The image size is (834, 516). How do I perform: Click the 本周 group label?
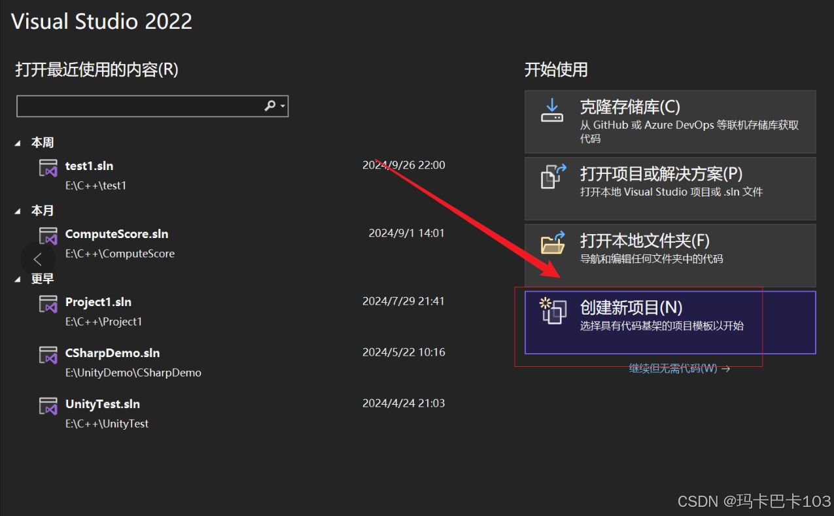pyautogui.click(x=43, y=143)
